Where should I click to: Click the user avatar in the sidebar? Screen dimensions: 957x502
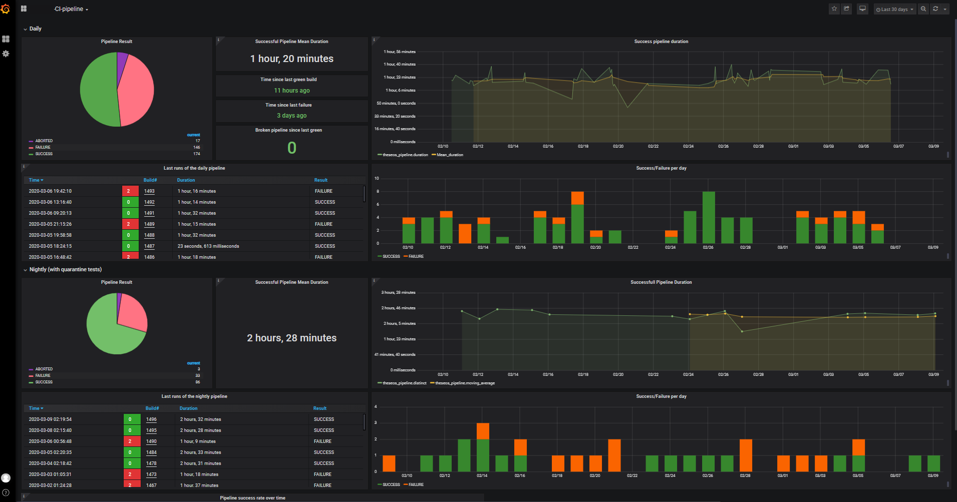(x=6, y=478)
